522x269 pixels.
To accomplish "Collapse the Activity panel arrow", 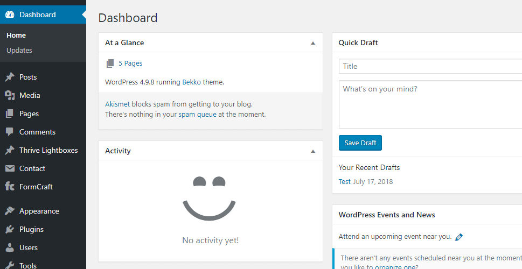I will coord(312,151).
